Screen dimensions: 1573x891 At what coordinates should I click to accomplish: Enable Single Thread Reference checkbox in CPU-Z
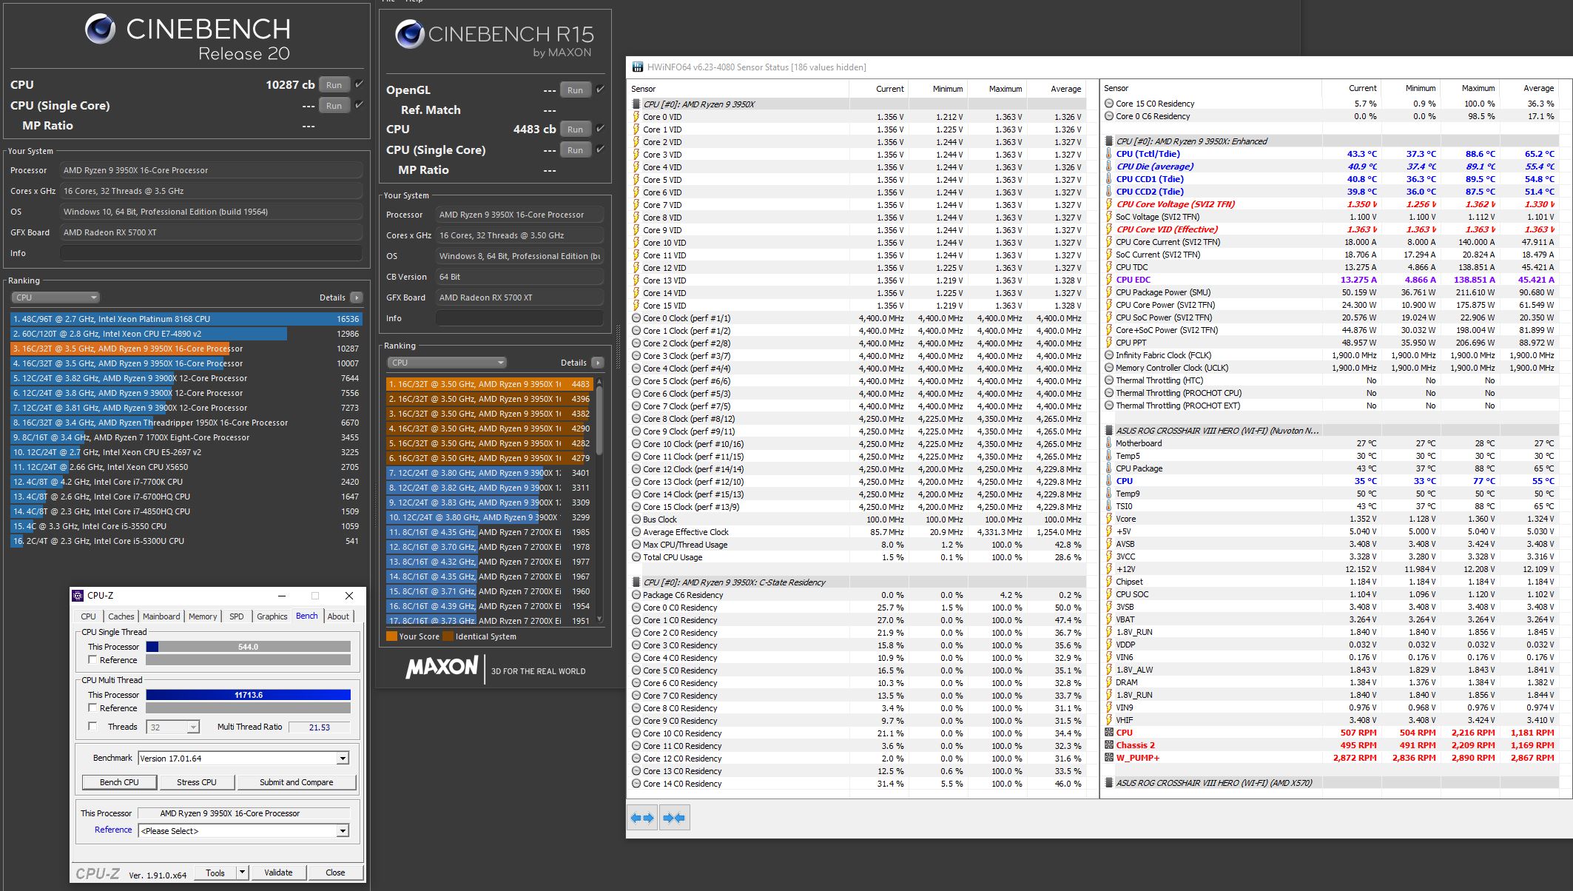(x=92, y=659)
